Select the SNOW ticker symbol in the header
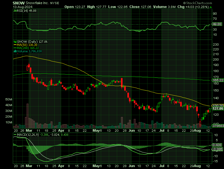This screenshot has width=224, height=169. click(19, 3)
